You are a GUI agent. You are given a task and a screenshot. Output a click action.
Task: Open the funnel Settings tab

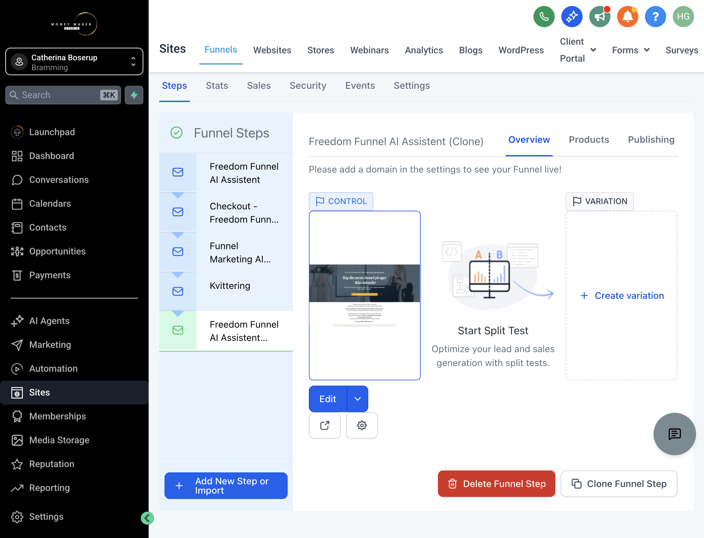pyautogui.click(x=412, y=85)
